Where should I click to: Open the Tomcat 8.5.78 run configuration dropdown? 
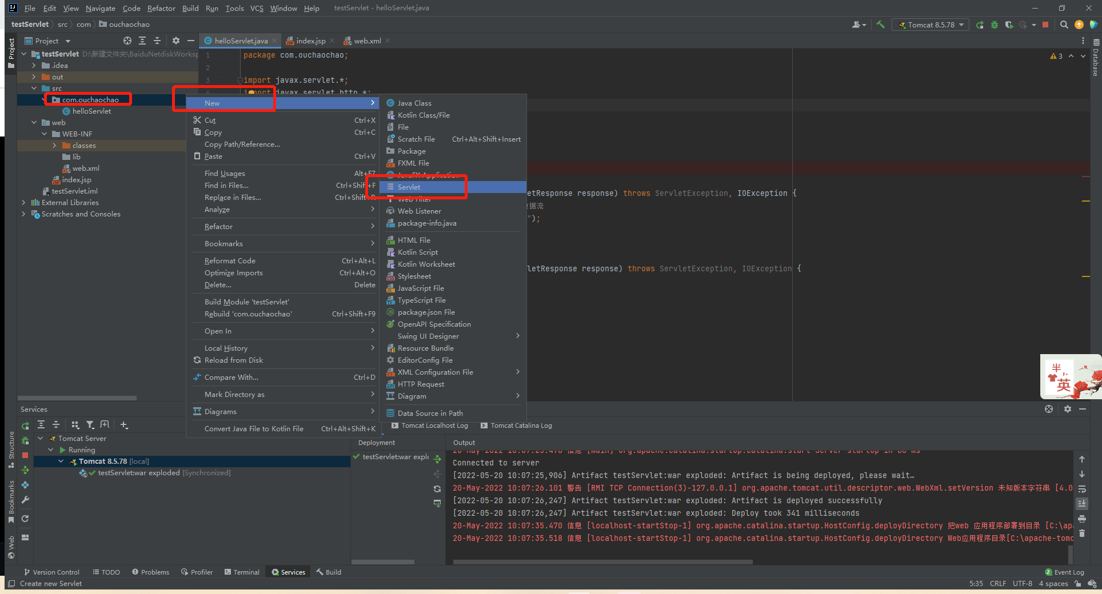coord(931,25)
